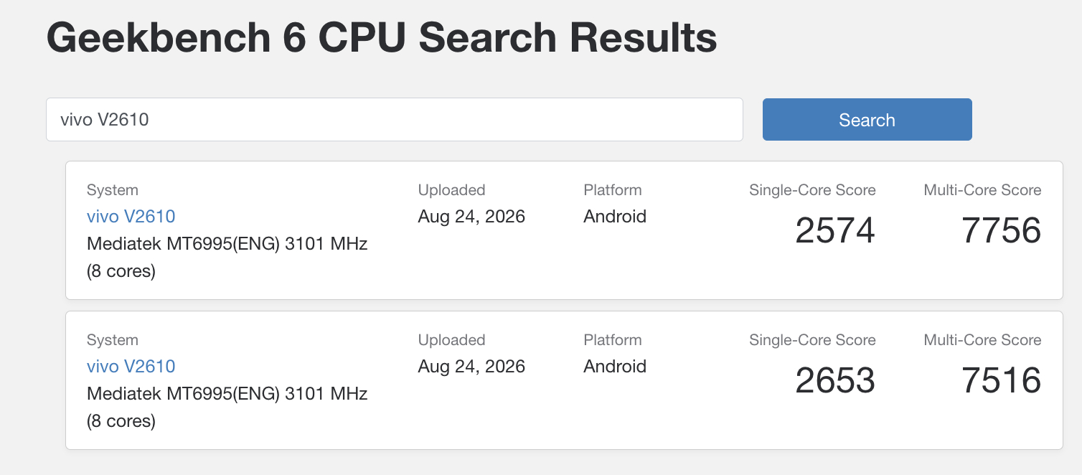The width and height of the screenshot is (1082, 475).
Task: Click the first result's Multi-Core Score label
Action: coord(982,190)
